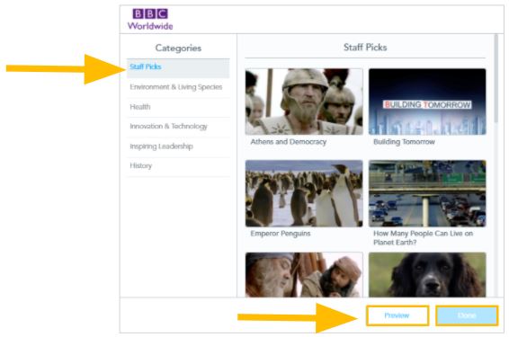Select Innovation & Technology category
The image size is (509, 337).
coord(178,127)
